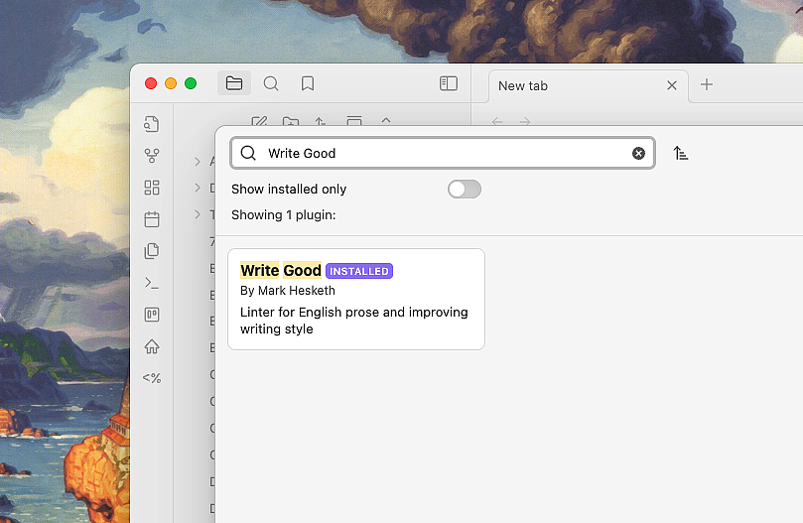Open the bookmarks pane icon
Screen dimensions: 803x523
(x=308, y=83)
